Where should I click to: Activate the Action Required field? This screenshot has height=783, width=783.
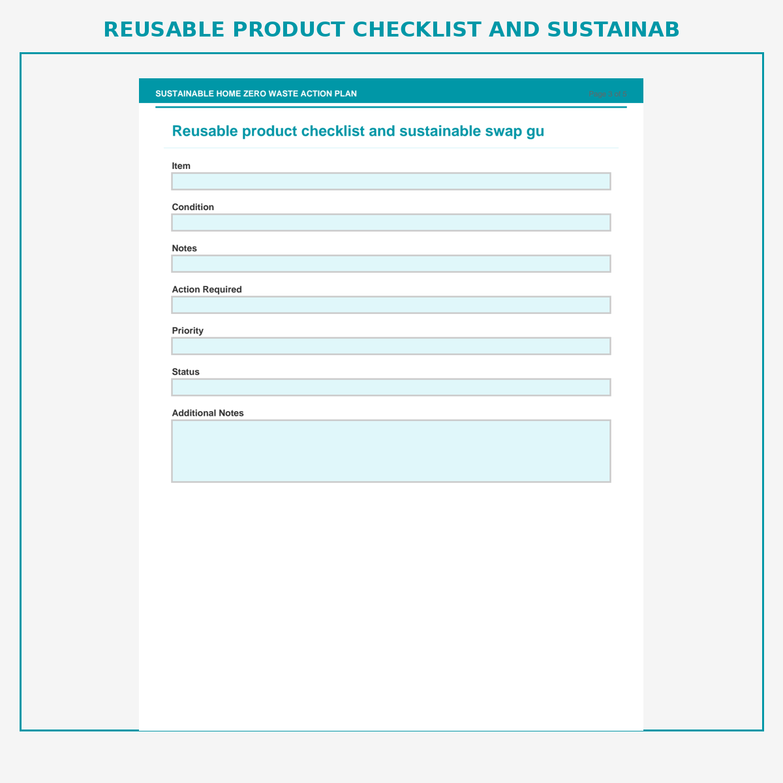391,305
